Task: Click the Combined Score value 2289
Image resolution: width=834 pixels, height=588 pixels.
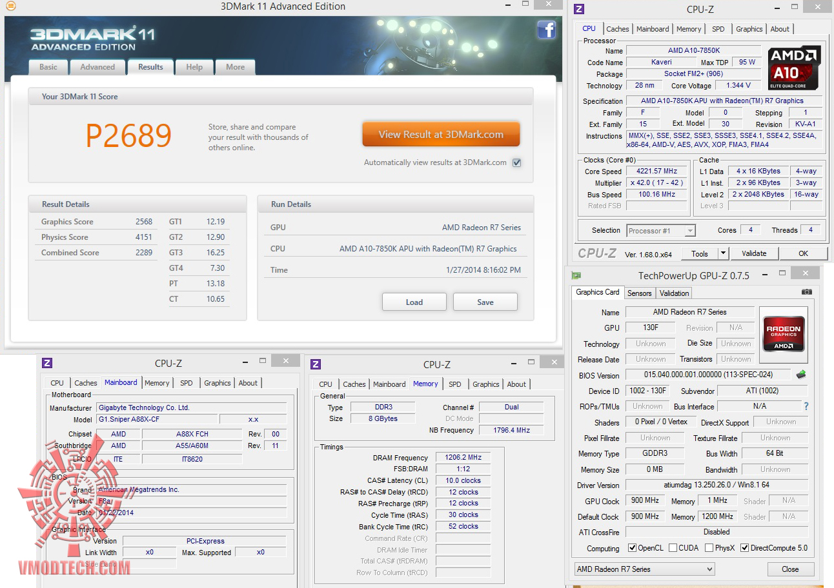Action: point(144,253)
